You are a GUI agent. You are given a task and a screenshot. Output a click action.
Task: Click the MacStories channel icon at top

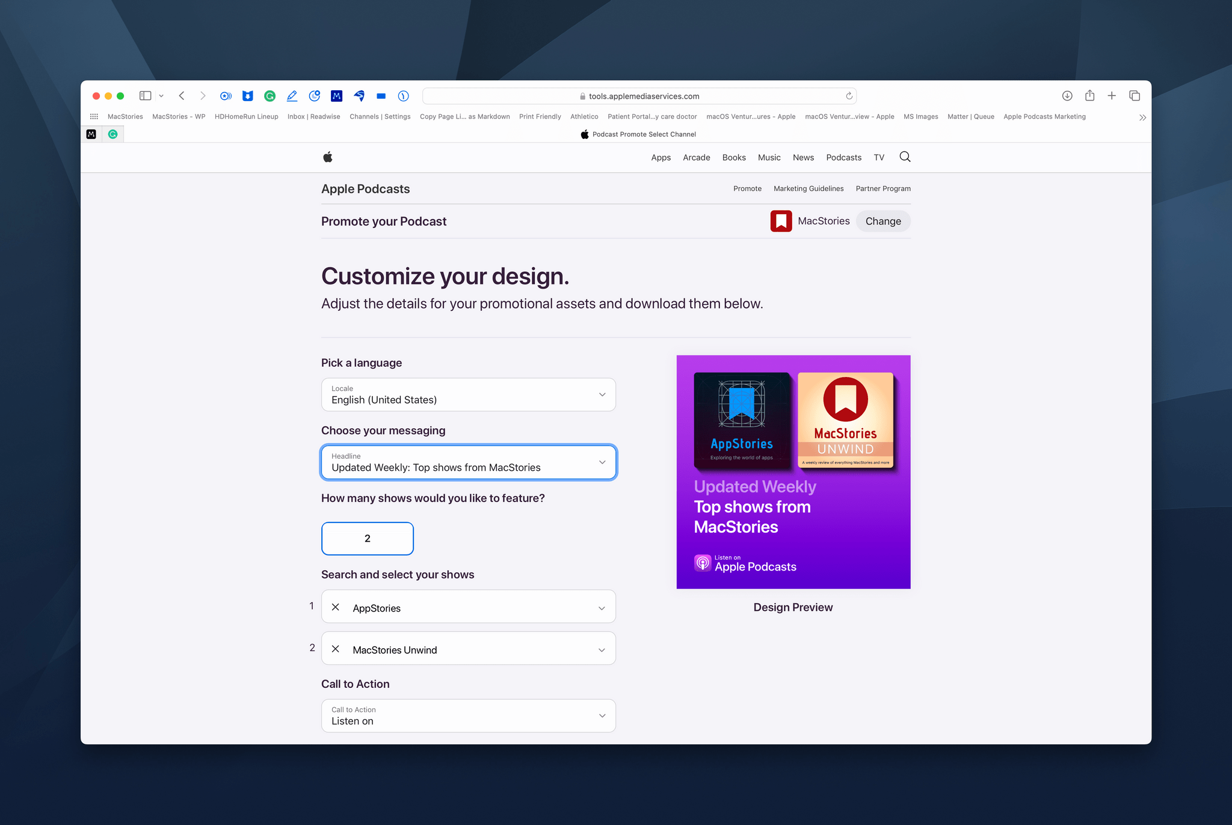781,221
